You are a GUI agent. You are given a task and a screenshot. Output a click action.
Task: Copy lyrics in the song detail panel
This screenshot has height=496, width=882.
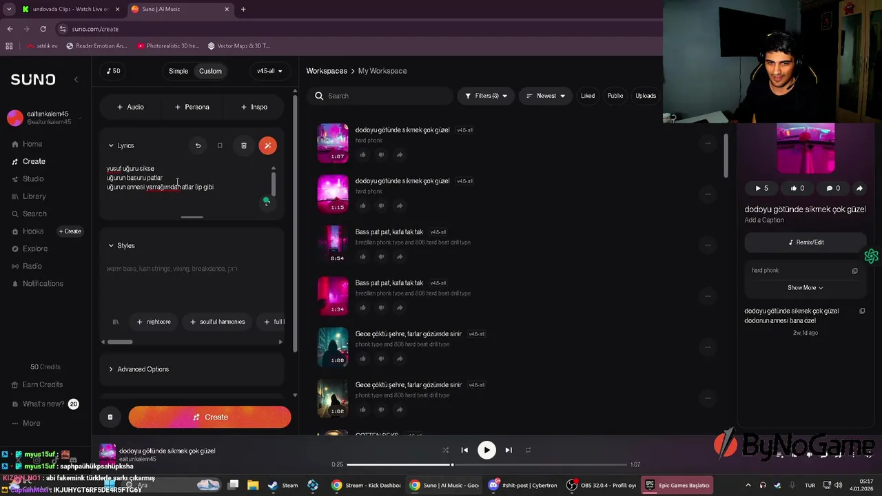862,311
